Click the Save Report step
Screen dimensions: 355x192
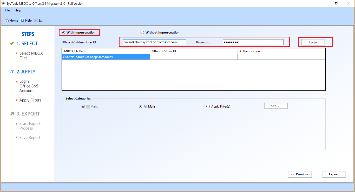click(30, 138)
